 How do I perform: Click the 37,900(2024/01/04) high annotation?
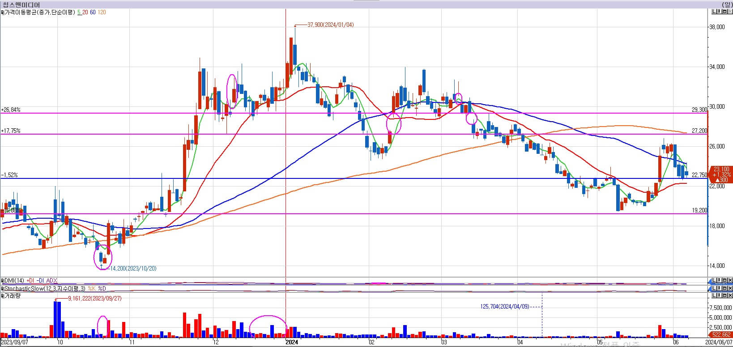click(x=330, y=25)
